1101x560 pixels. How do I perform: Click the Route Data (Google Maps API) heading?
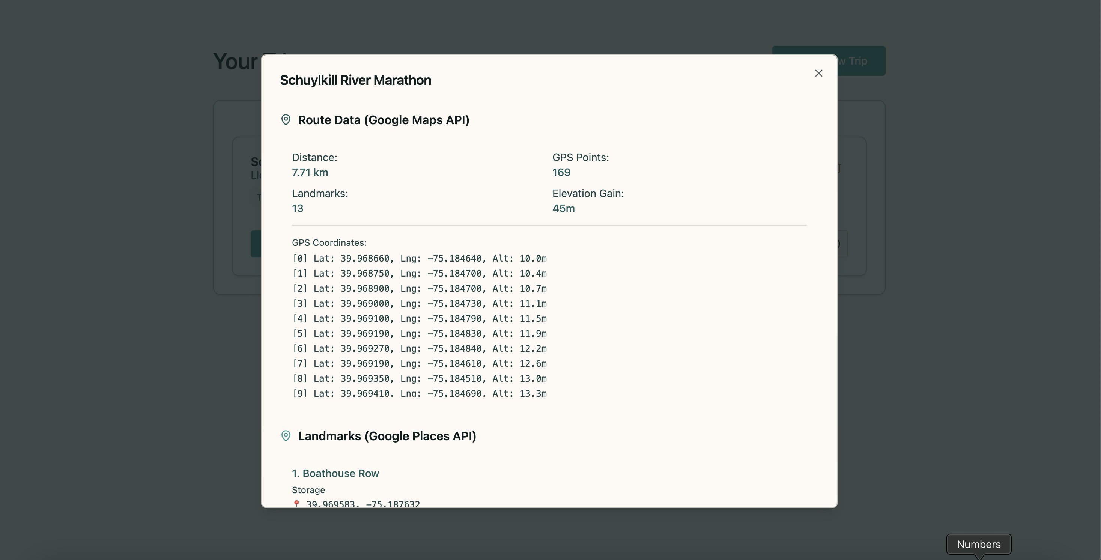[x=384, y=120]
